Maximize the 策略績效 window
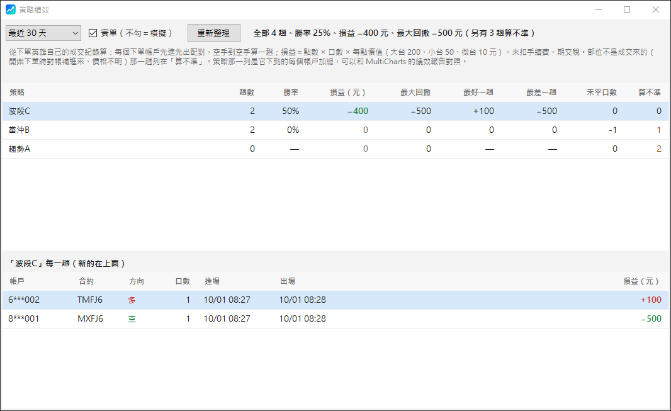Image resolution: width=671 pixels, height=411 pixels. pos(627,9)
